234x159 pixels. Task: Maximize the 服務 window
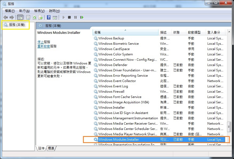(216, 3)
